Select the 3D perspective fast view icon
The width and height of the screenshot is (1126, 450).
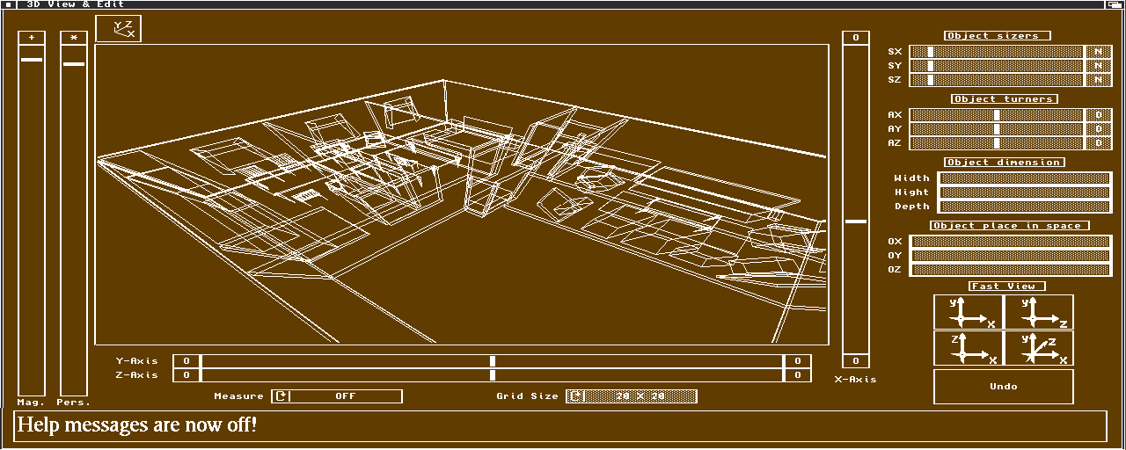(1038, 348)
